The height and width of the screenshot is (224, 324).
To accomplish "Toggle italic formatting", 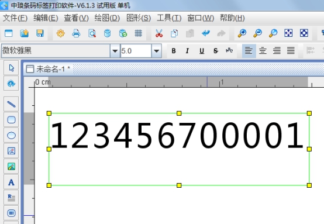I will click(x=187, y=51).
